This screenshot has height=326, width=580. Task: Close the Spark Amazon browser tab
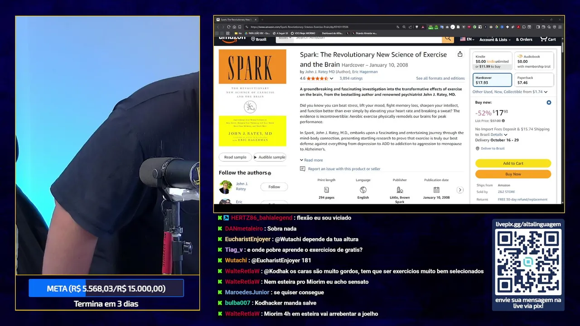256,19
